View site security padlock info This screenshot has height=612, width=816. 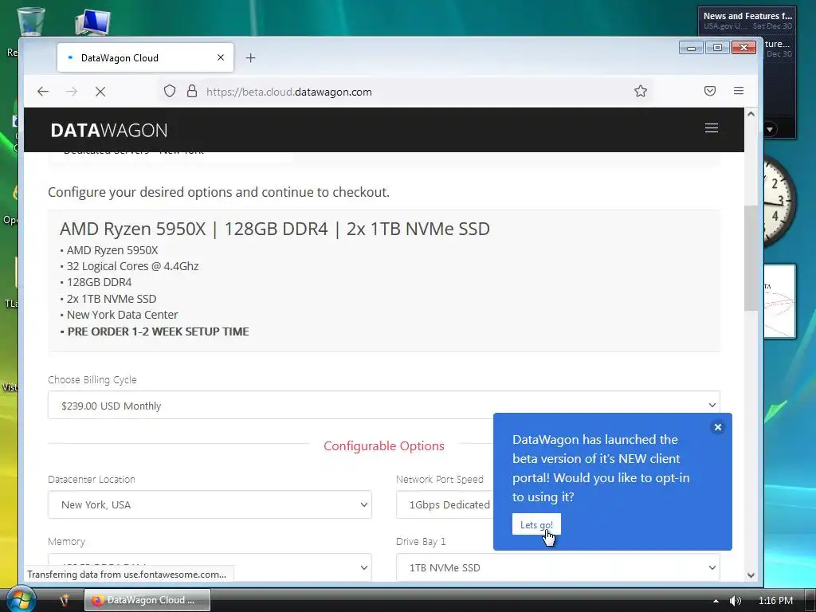[192, 91]
